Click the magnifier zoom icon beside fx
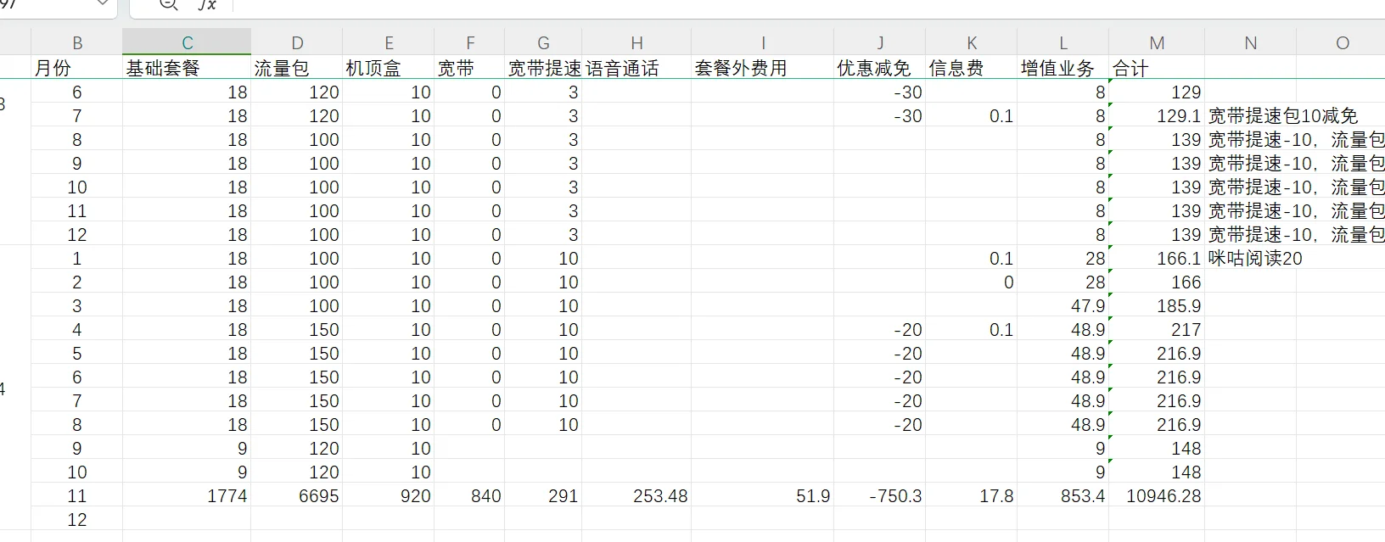The width and height of the screenshot is (1385, 542). (x=168, y=4)
